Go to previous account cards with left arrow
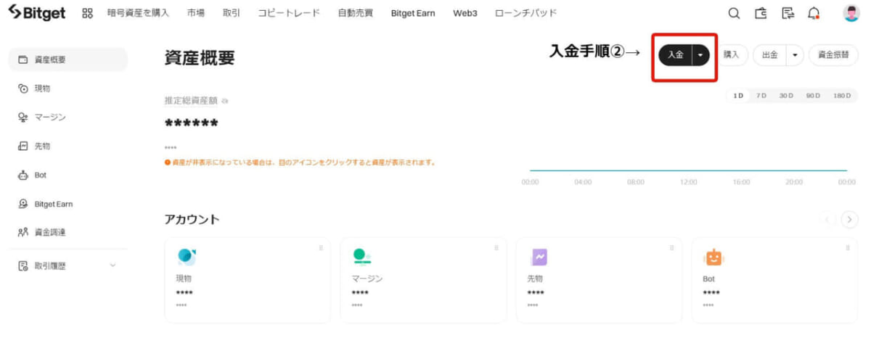The width and height of the screenshot is (871, 343). 827,220
